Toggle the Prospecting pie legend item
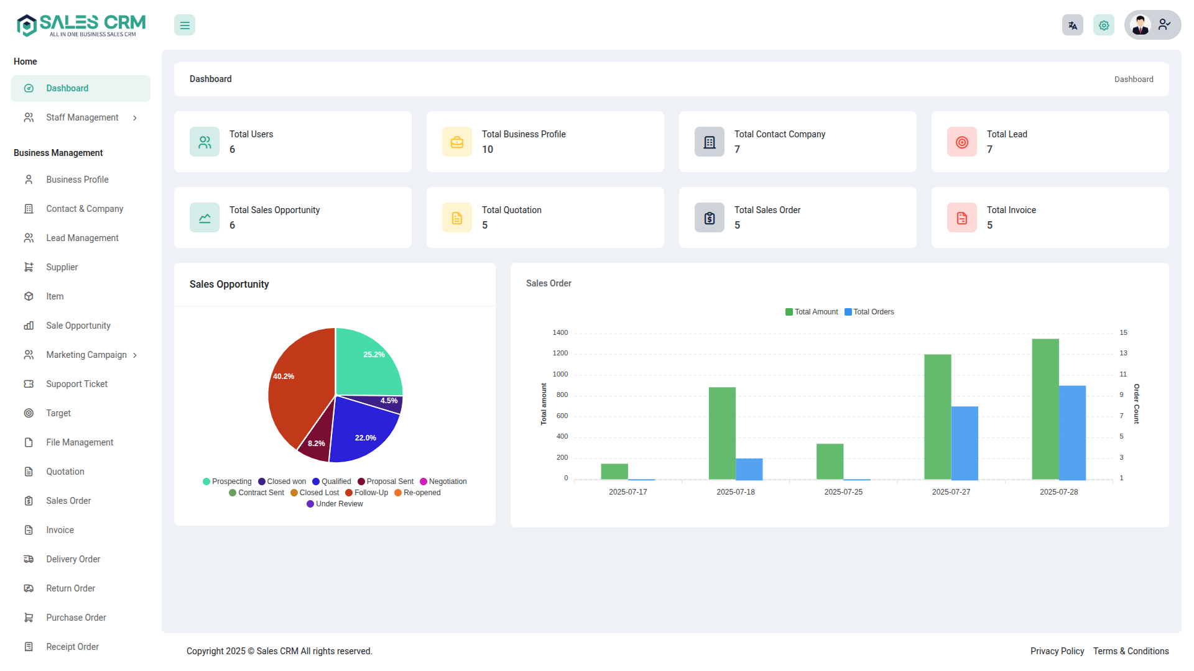The image size is (1194, 671). (x=227, y=482)
